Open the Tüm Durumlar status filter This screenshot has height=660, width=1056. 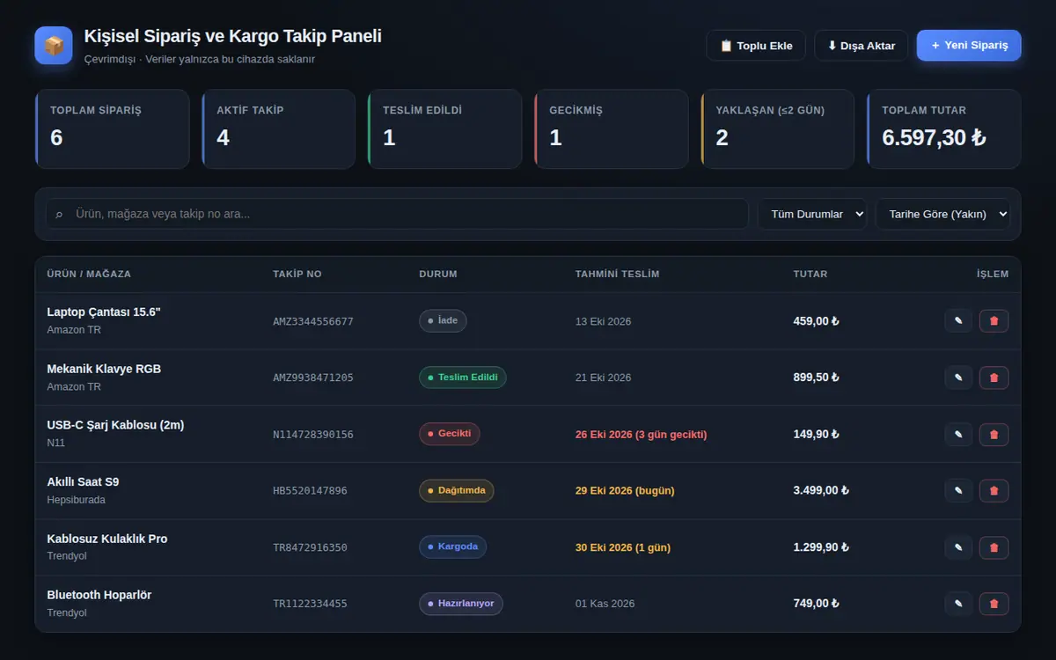coord(812,214)
